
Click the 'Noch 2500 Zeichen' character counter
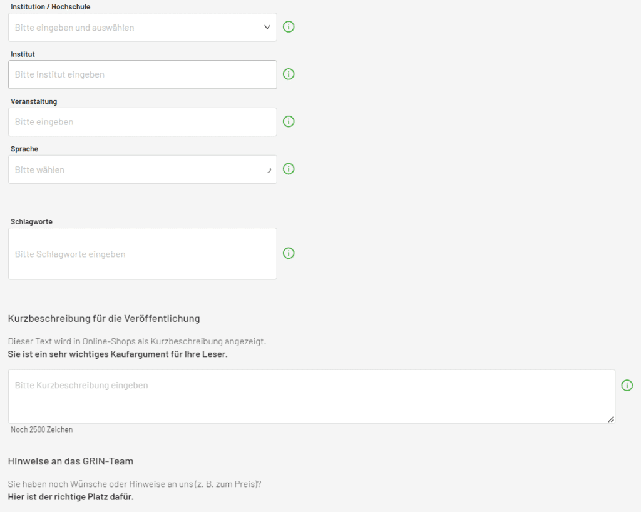click(41, 430)
